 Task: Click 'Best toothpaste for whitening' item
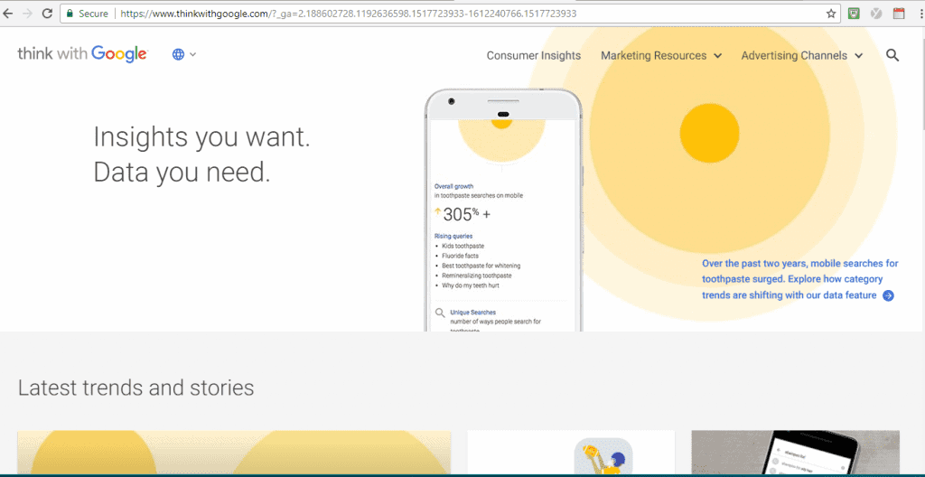[x=481, y=266]
